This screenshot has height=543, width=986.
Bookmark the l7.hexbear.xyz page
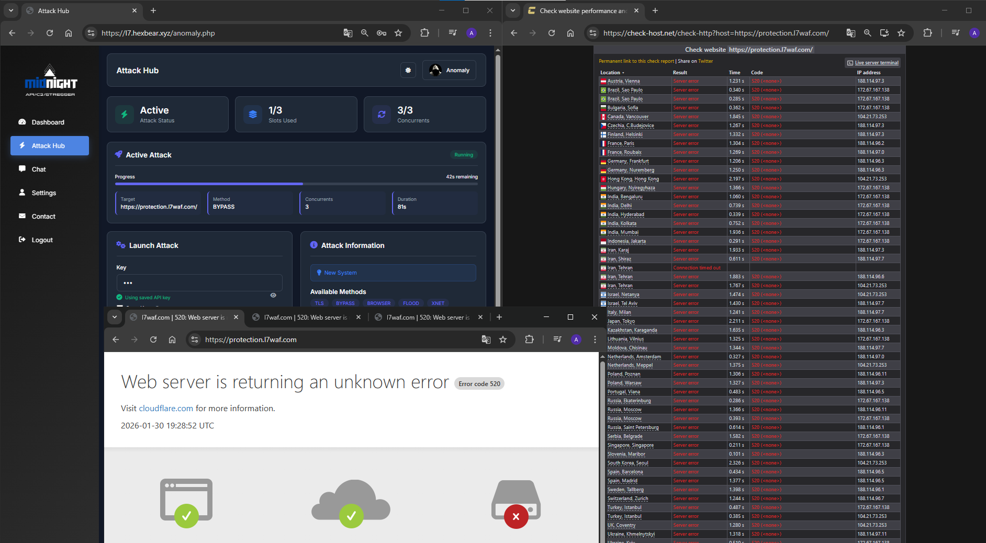point(398,33)
